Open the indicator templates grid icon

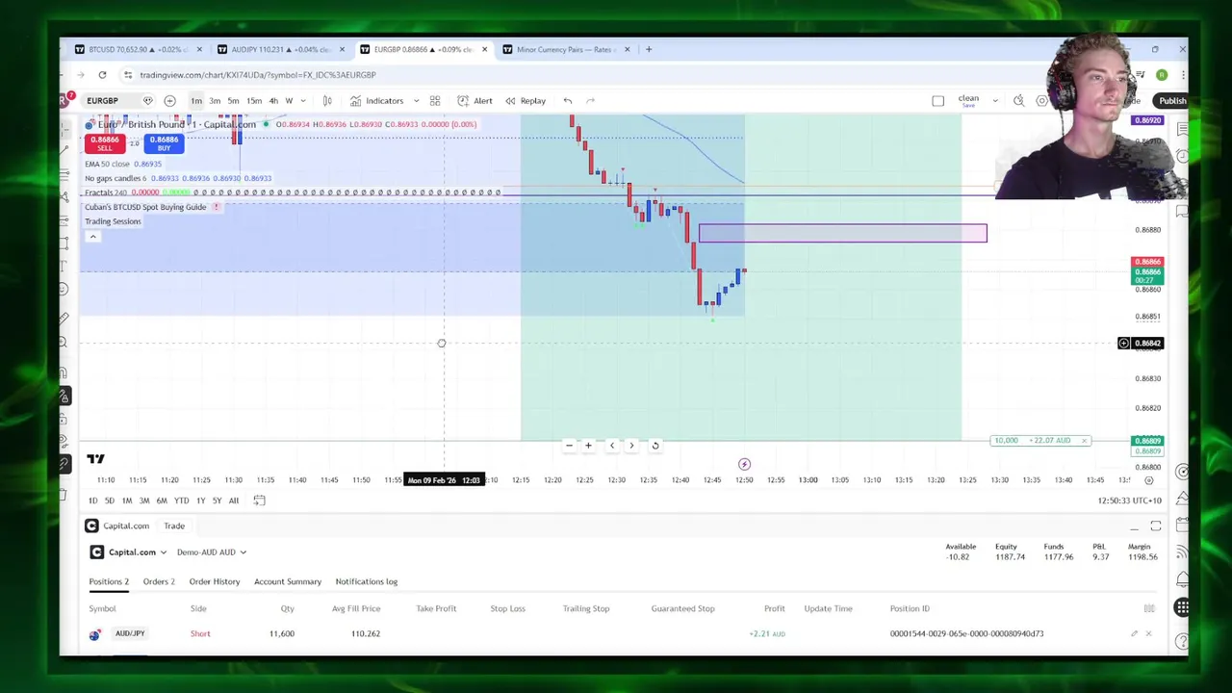[435, 100]
